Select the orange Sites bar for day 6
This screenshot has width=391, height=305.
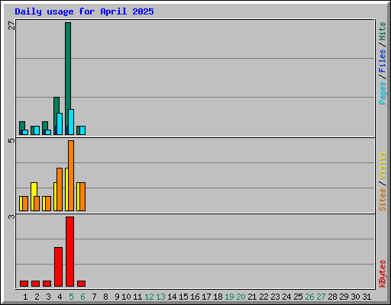coord(82,197)
